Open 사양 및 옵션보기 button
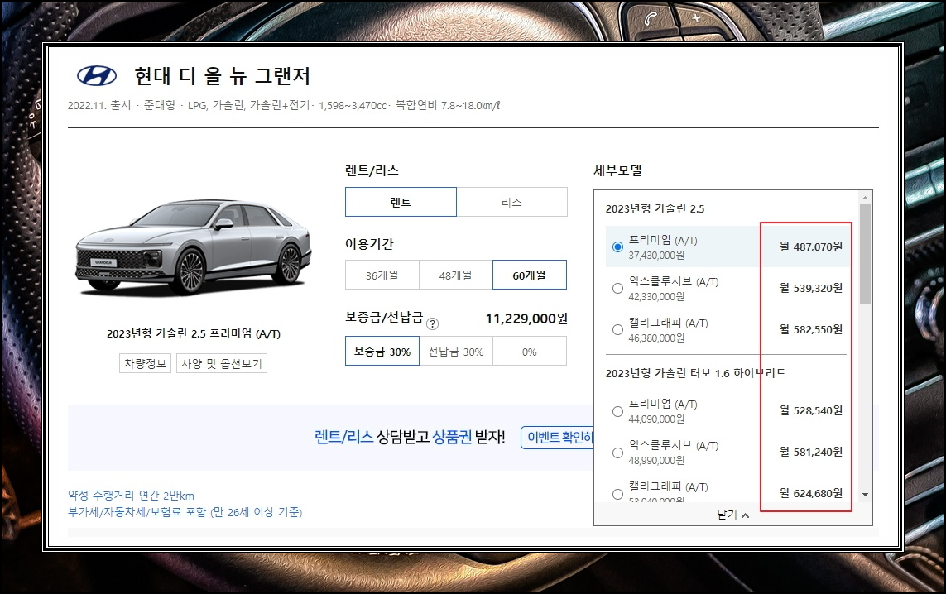Image resolution: width=946 pixels, height=594 pixels. pyautogui.click(x=222, y=364)
